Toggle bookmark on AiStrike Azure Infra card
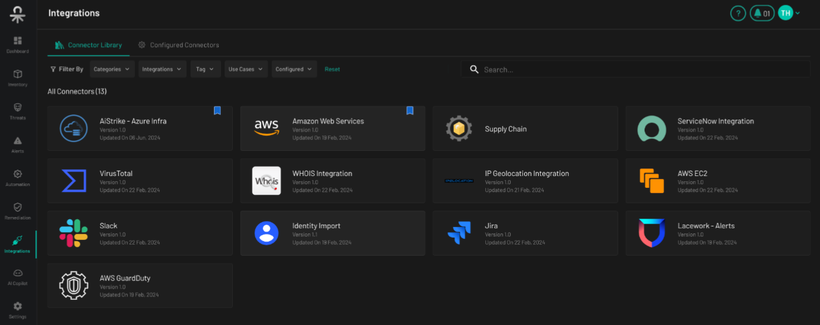Screen dimensions: 820x325 (217, 110)
